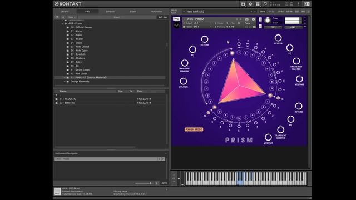Screen dimensions: 356x200
Task: Open the Output st.1 dropdown
Action: [198, 23]
